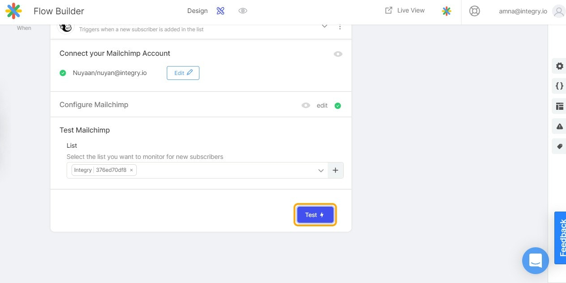Switch to preview eye icon in header
Screen dimensions: 566x283
tap(243, 11)
